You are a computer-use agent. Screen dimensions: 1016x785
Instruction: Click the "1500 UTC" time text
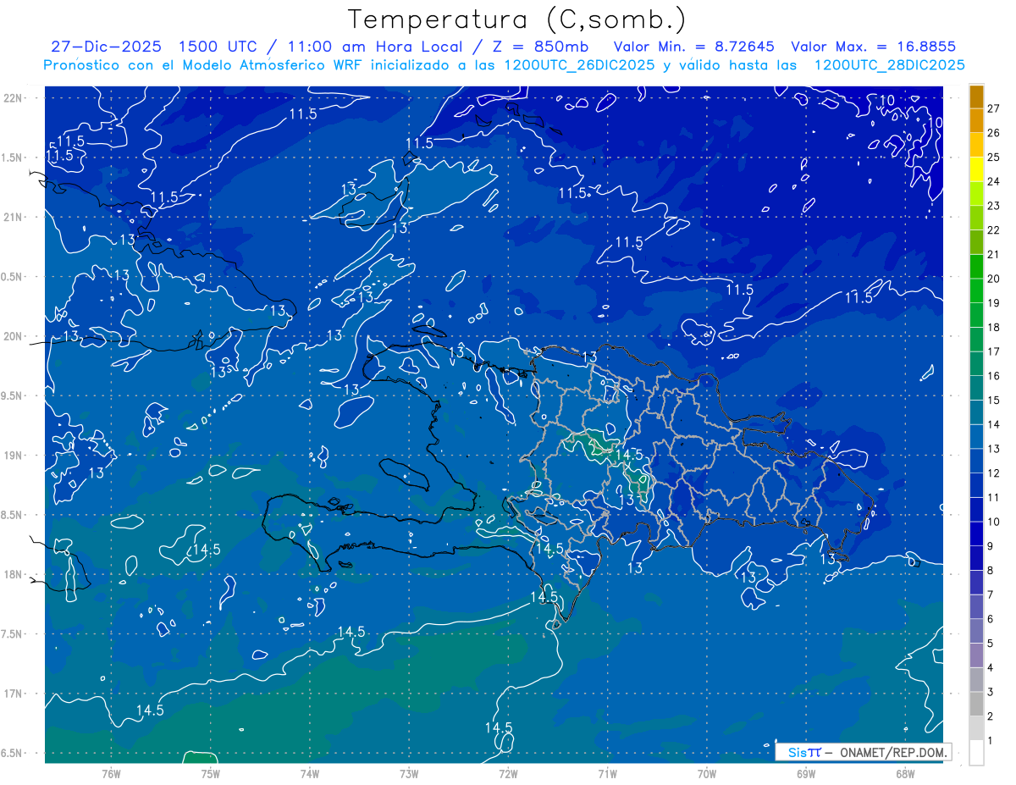[219, 47]
